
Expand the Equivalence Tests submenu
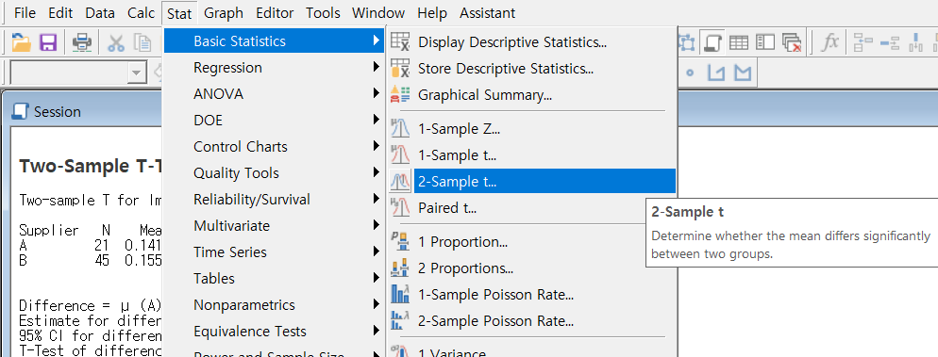[274, 332]
